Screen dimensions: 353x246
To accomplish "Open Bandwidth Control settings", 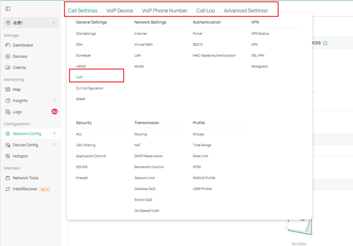I will point(149,167).
